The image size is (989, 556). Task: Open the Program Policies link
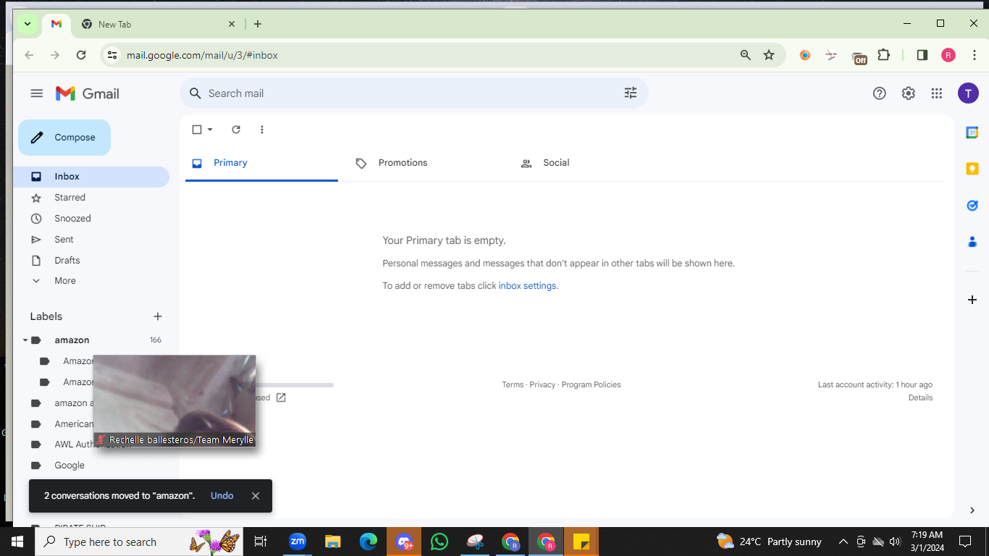click(592, 385)
